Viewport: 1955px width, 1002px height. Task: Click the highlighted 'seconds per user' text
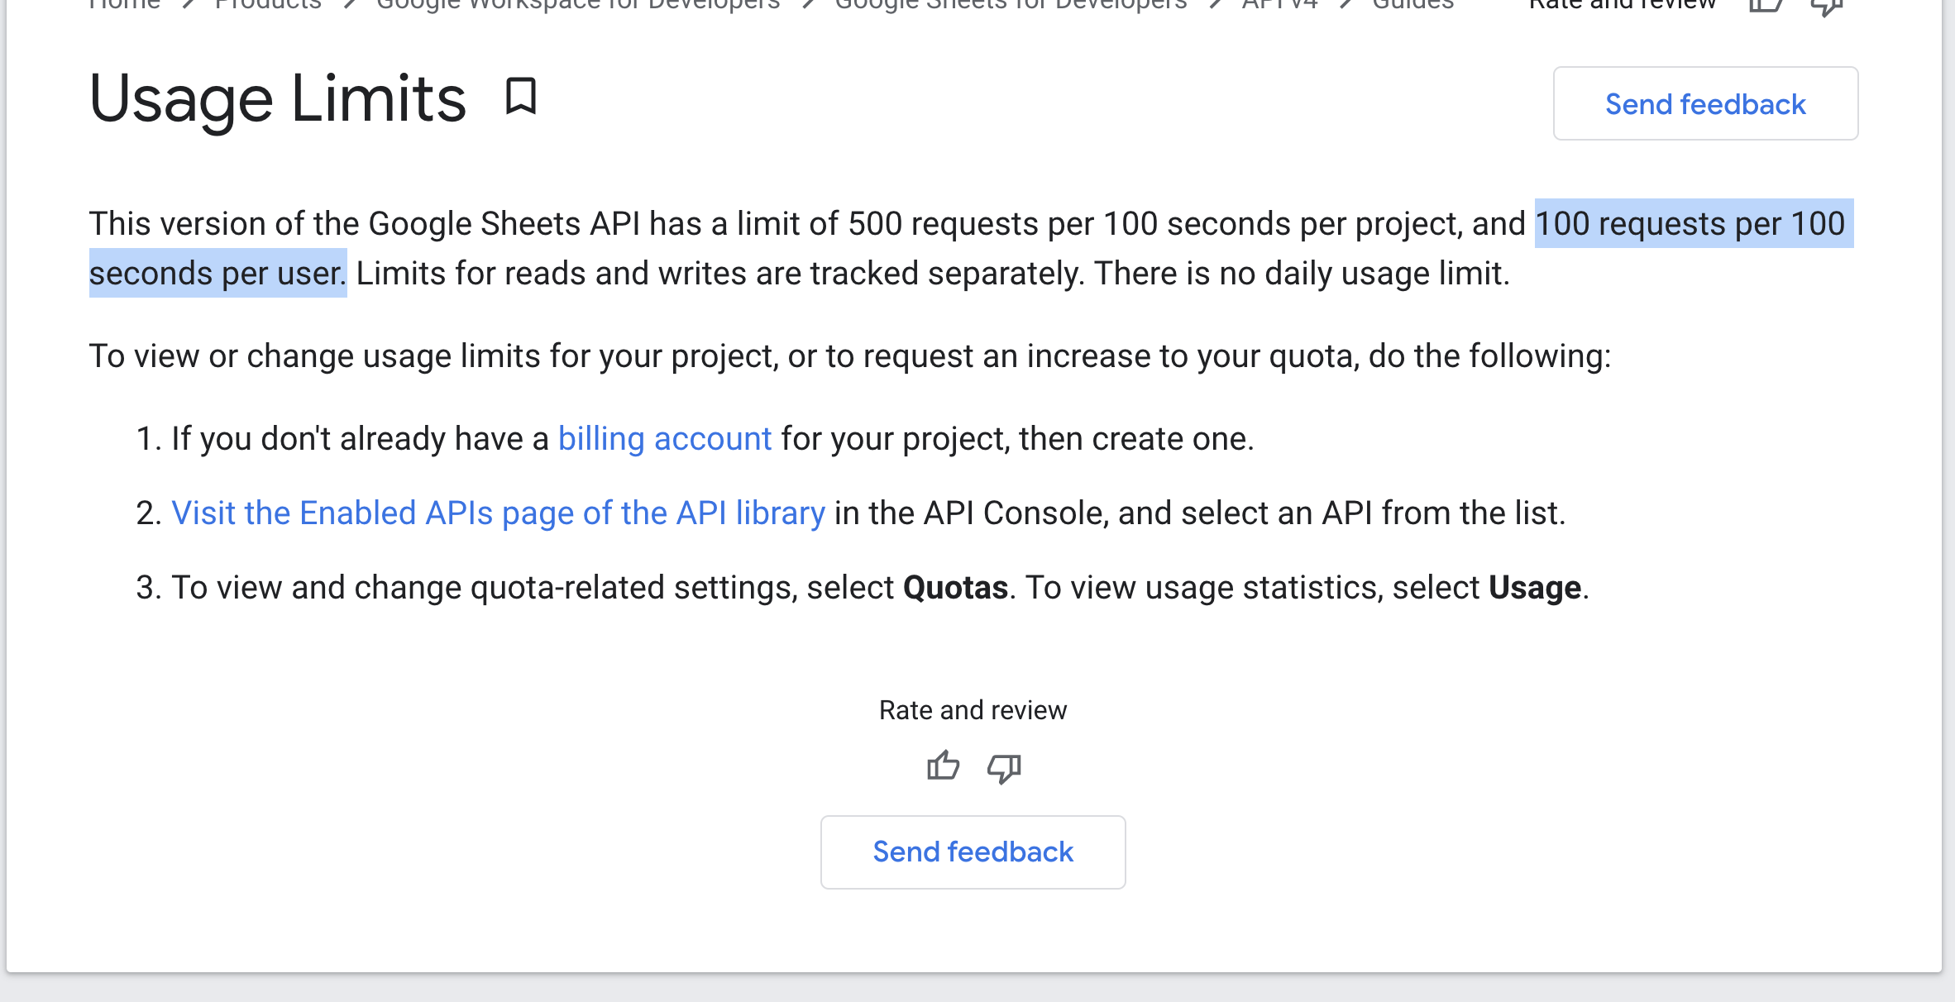[x=217, y=274]
